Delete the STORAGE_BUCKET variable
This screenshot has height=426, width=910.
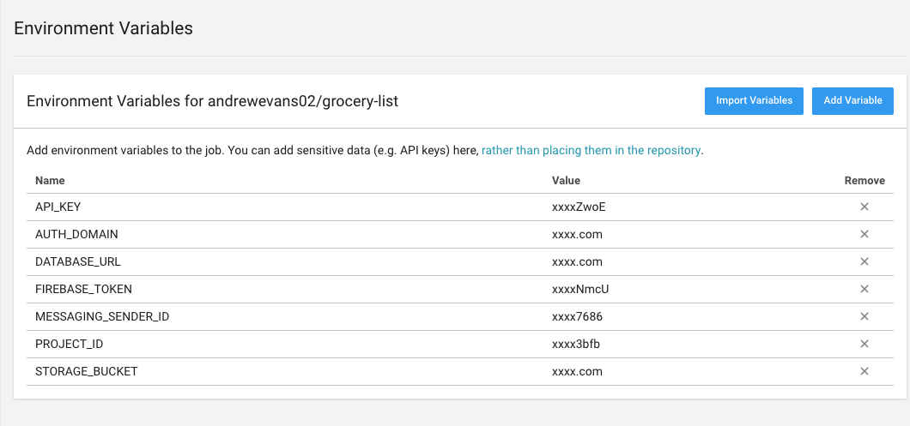coord(864,371)
